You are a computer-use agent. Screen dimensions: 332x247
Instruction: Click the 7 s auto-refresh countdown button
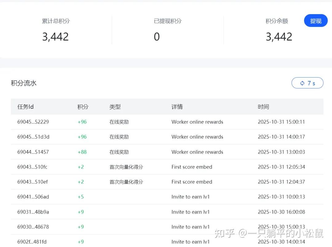307,83
